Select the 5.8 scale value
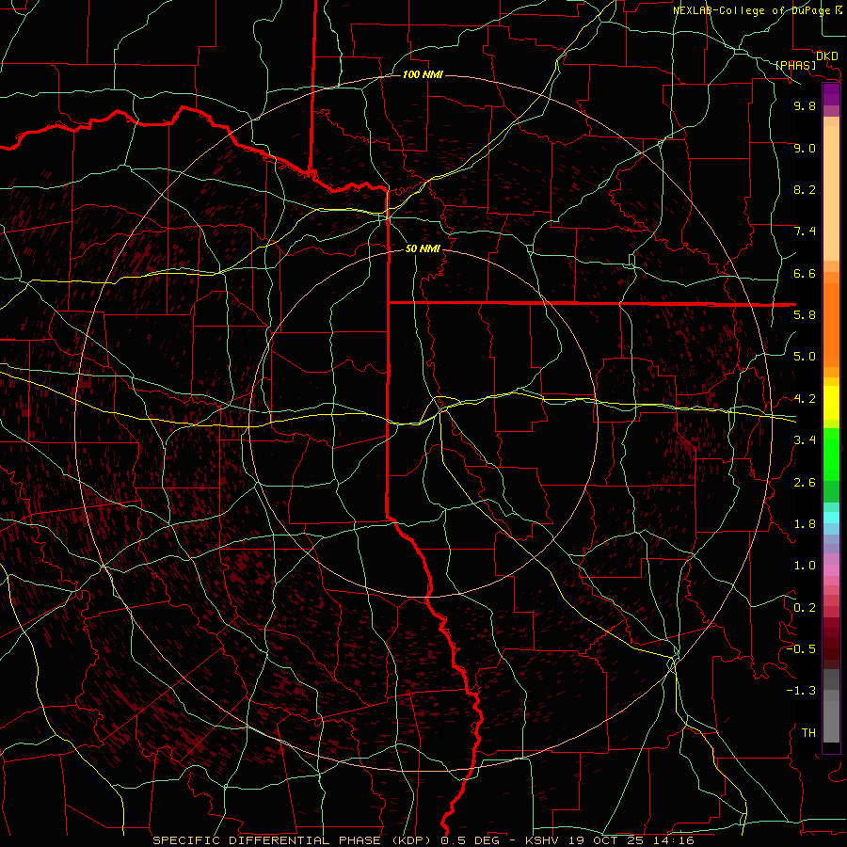Viewport: 847px width, 847px height. [x=805, y=315]
